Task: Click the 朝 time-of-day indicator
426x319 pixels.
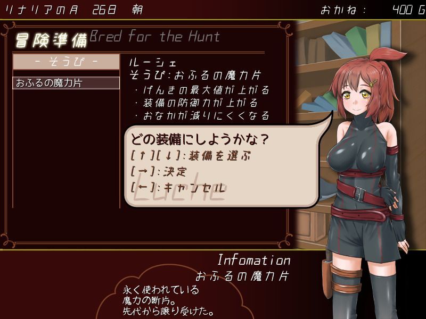Action: pos(137,10)
